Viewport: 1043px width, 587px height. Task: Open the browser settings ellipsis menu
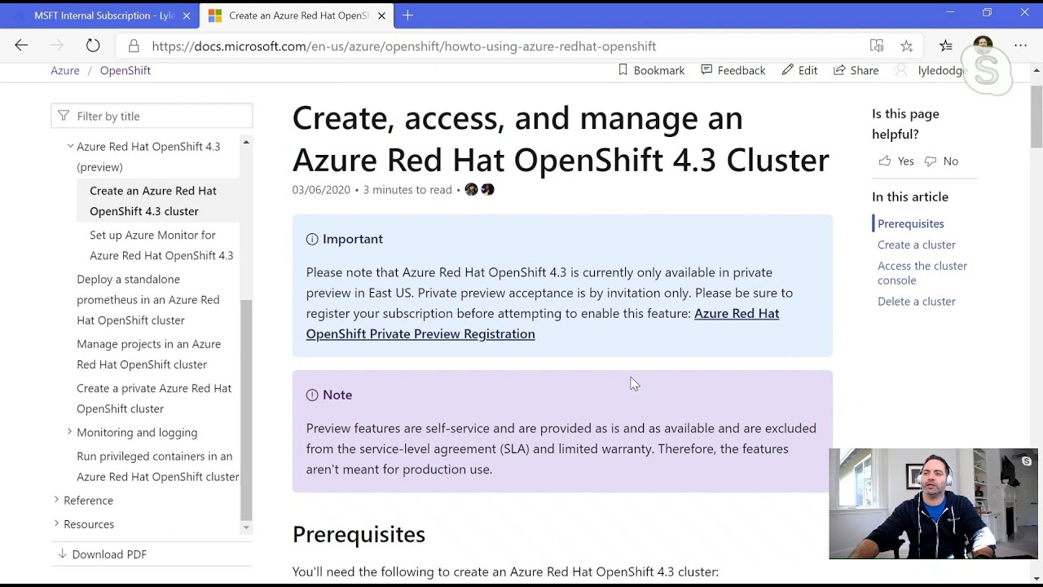click(x=1020, y=46)
